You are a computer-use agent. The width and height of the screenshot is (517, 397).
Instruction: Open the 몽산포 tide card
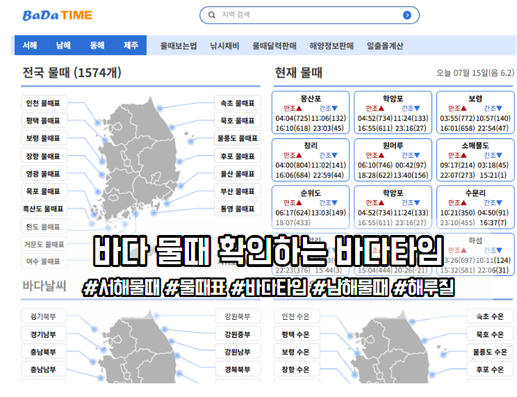click(x=310, y=113)
